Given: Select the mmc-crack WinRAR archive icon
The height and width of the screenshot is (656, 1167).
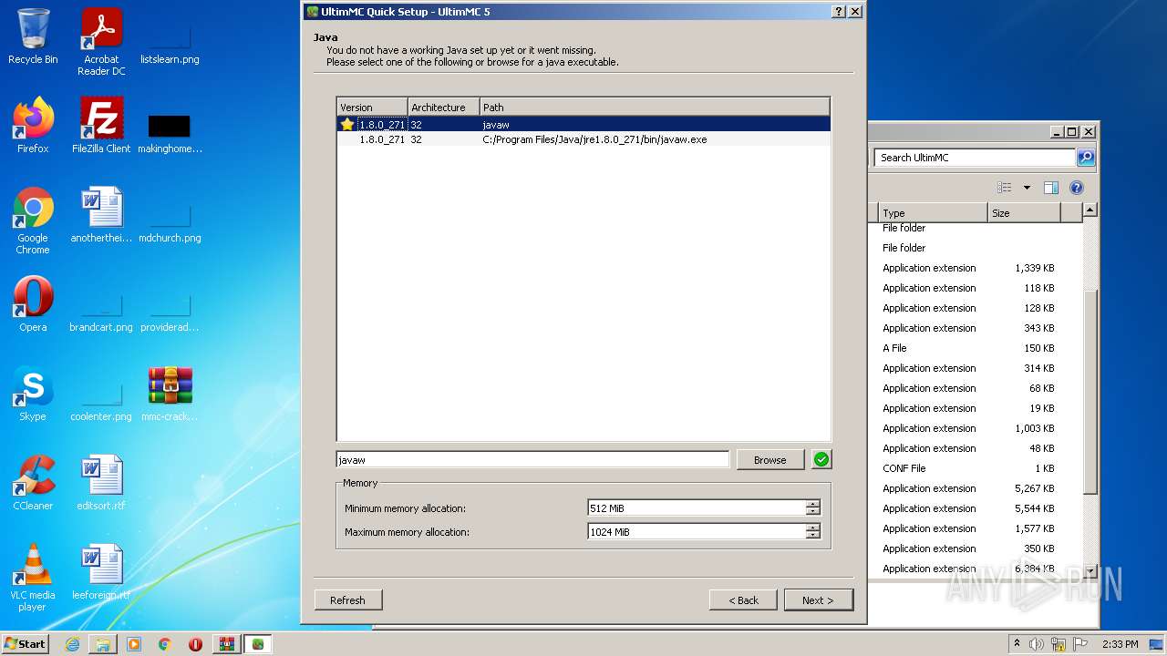Looking at the screenshot, I should point(170,394).
